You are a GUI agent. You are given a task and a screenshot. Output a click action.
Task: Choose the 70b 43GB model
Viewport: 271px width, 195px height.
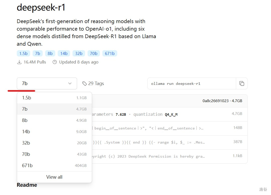point(54,154)
